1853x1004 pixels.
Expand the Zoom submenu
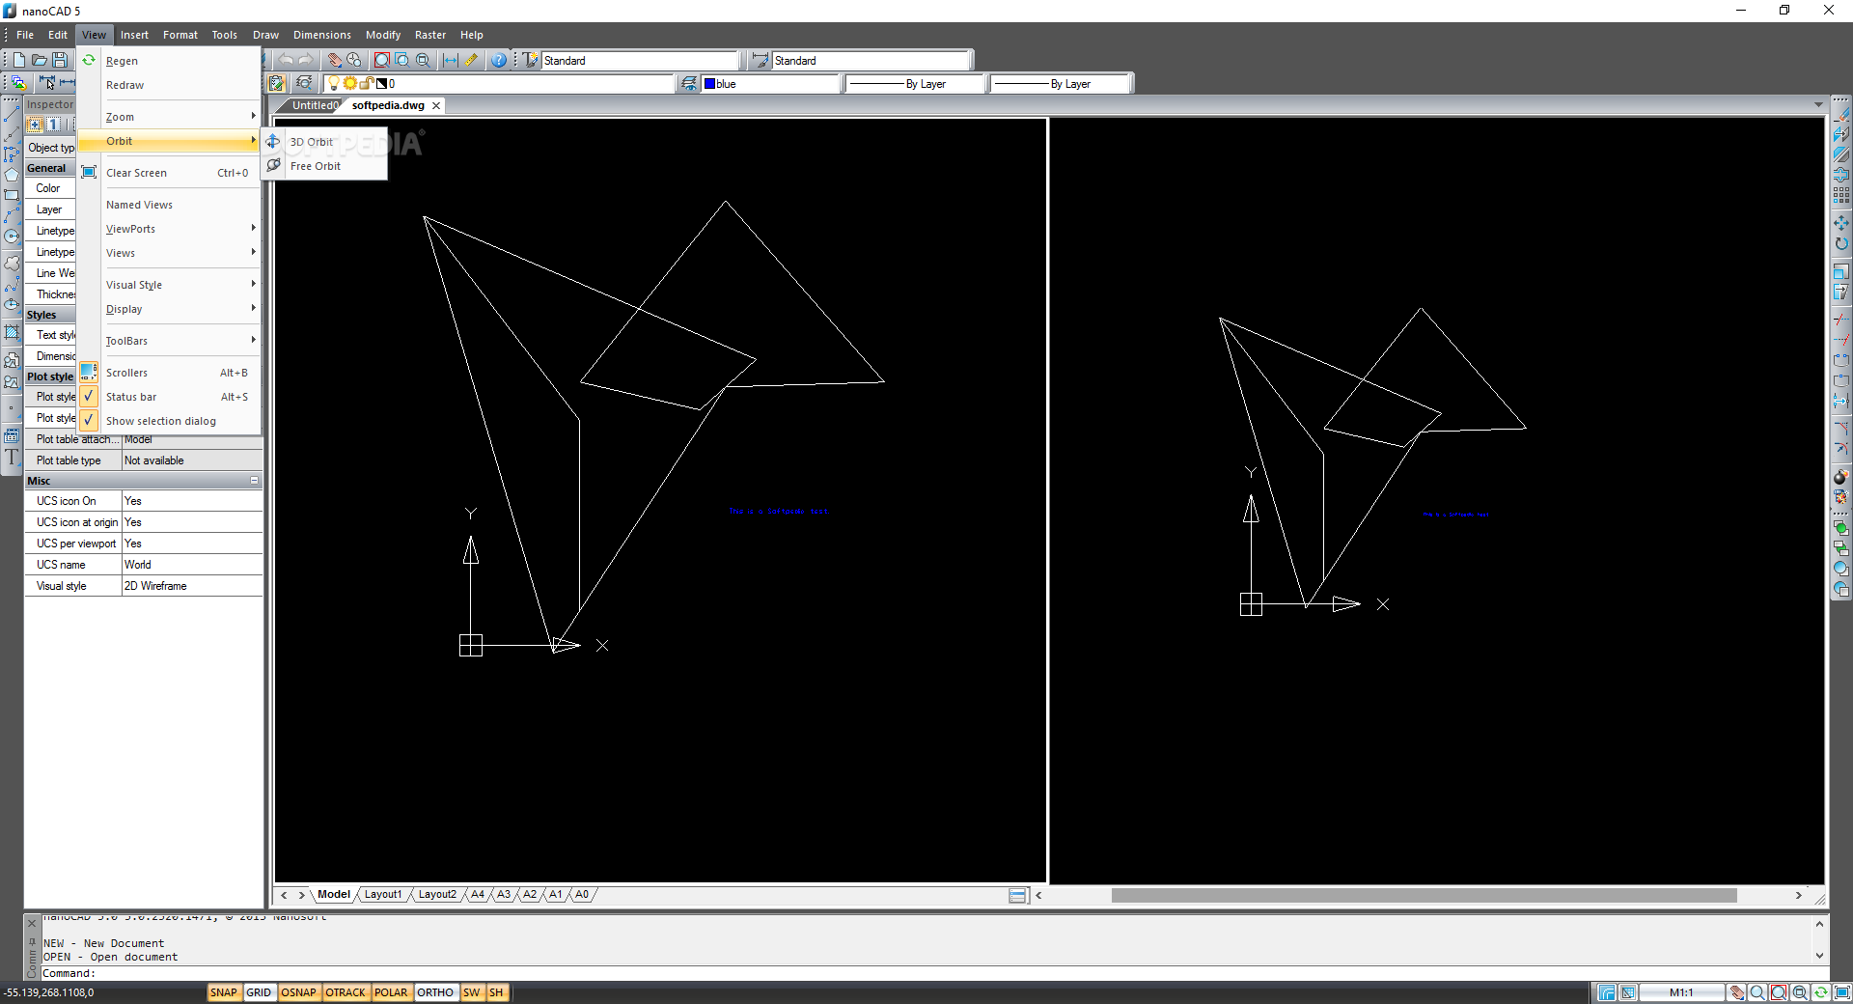coord(169,117)
